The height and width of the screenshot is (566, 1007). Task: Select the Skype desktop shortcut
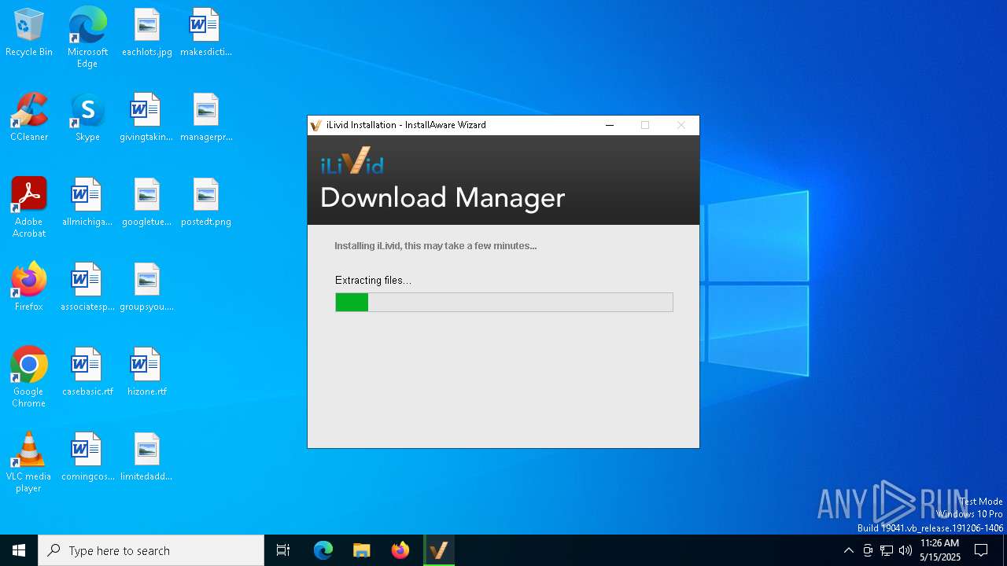[87, 117]
